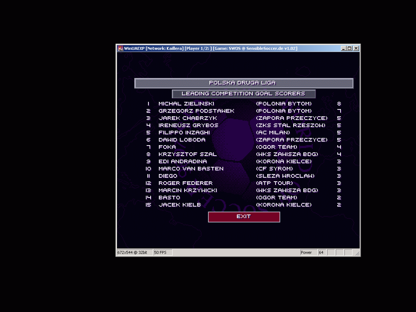This screenshot has width=416, height=312.
Task: Click the Polska Druga Liga header bar
Action: pyautogui.click(x=243, y=83)
